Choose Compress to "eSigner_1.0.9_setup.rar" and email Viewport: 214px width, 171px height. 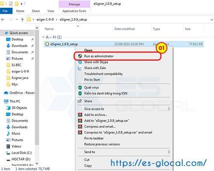(x=118, y=132)
